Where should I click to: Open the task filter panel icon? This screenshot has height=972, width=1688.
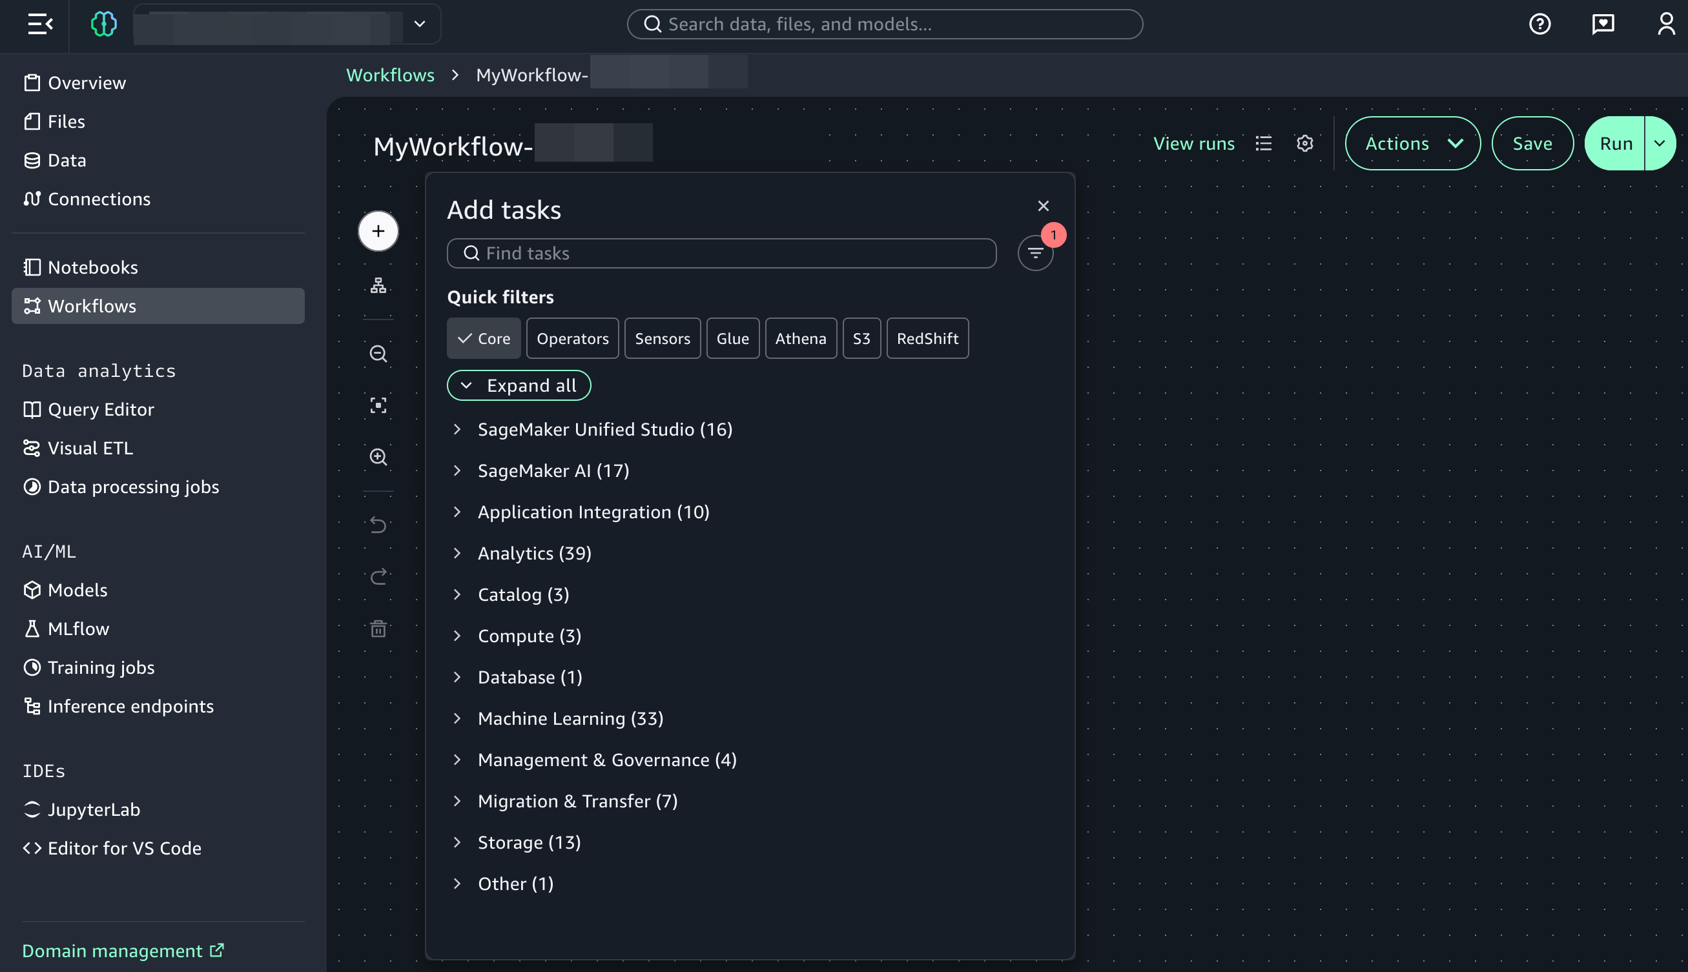pos(1034,253)
